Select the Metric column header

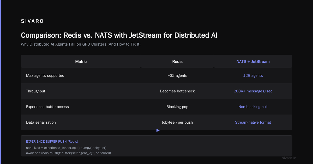pyautogui.click(x=81, y=62)
